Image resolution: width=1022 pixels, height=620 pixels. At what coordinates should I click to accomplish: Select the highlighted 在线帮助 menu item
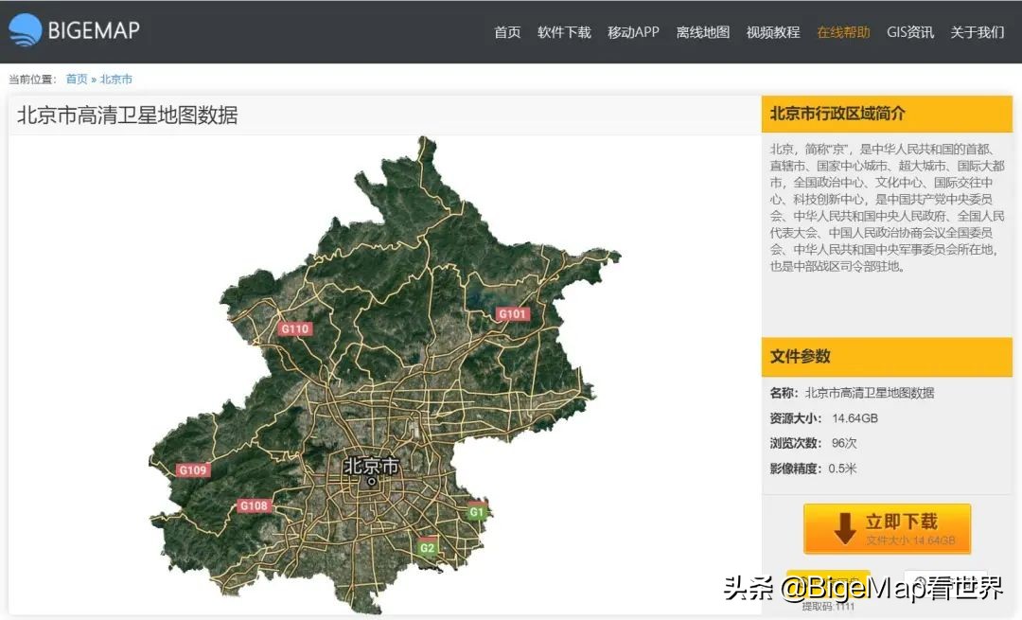tap(842, 31)
